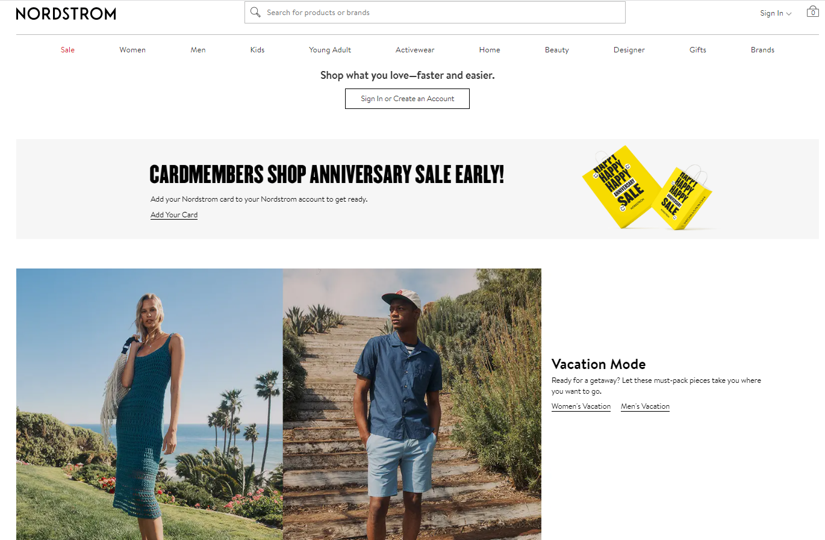
Task: Open the Sale menu
Action: click(67, 50)
